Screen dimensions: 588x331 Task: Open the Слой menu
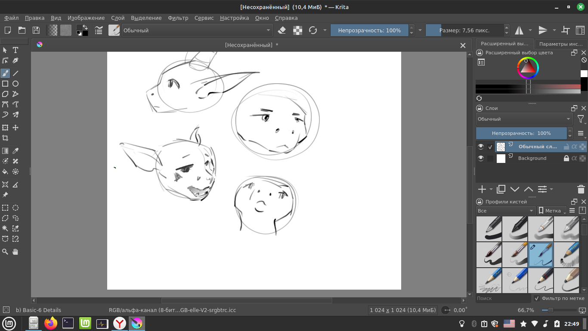(118, 18)
